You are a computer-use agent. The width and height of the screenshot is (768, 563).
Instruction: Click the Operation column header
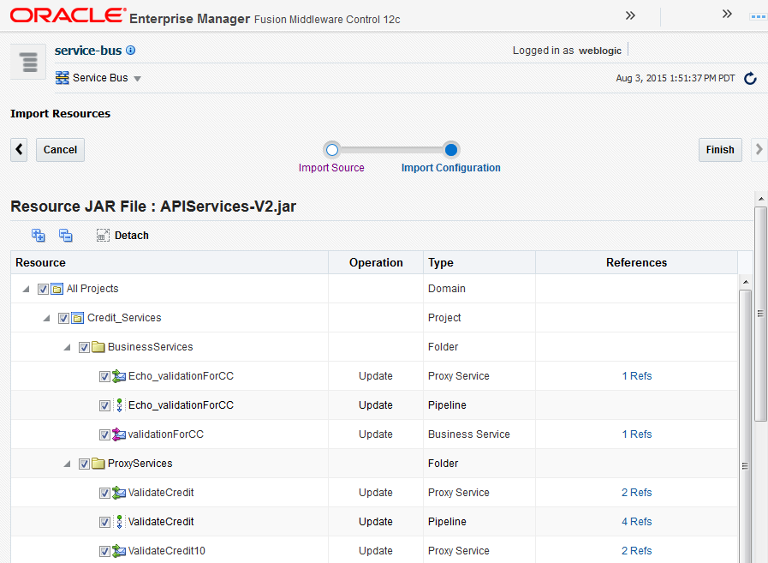[376, 262]
